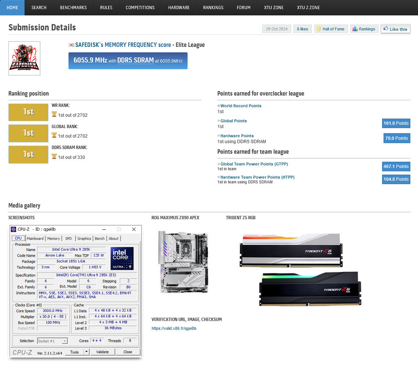
Task: Click the arrow icon before World Record Points
Action: pyautogui.click(x=218, y=106)
